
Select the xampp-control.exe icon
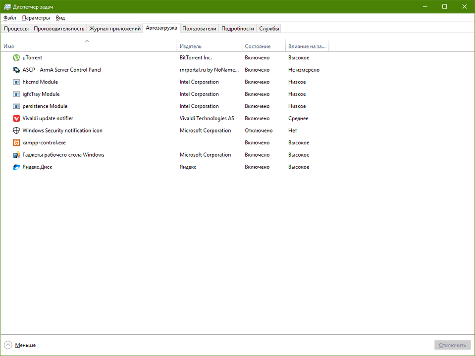pyautogui.click(x=16, y=142)
